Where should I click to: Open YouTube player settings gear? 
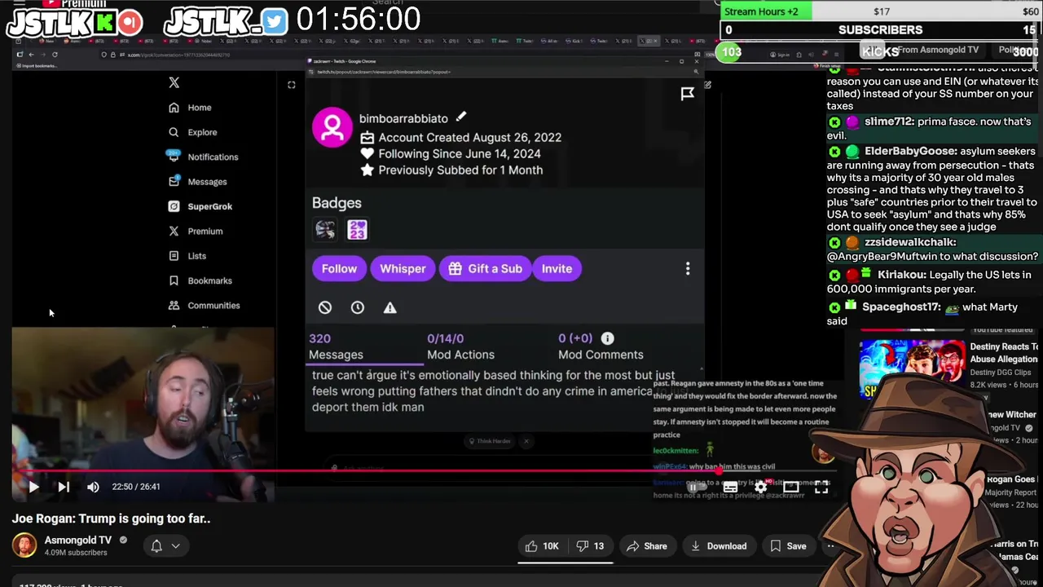(760, 487)
